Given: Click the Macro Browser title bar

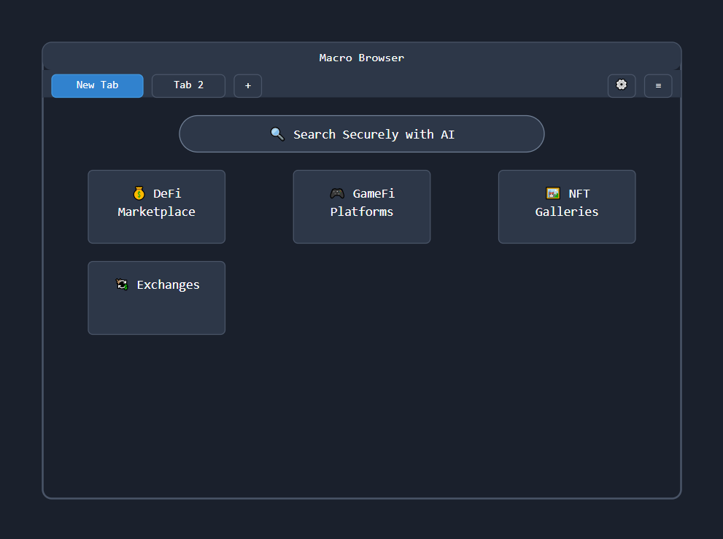Looking at the screenshot, I should (361, 58).
